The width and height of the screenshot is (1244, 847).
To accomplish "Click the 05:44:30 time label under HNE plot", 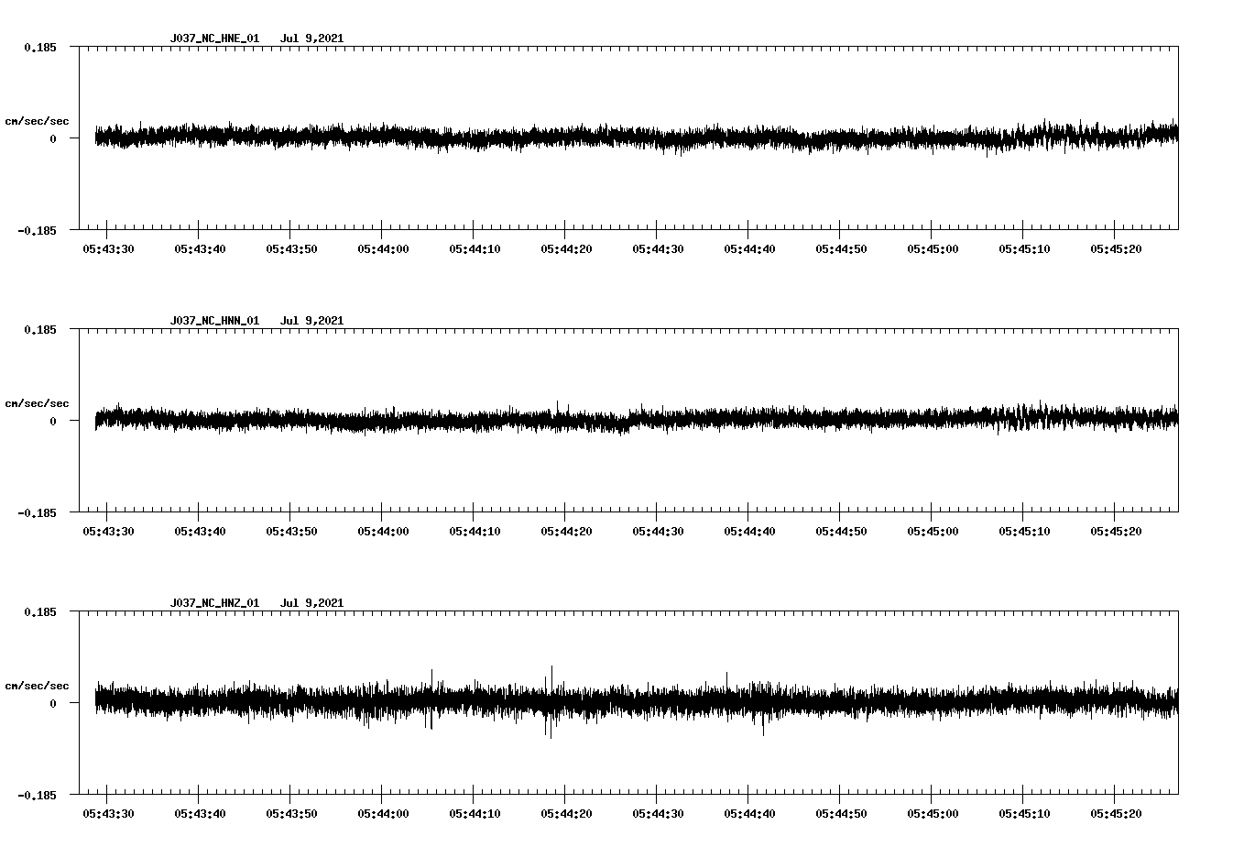I will click(x=658, y=248).
